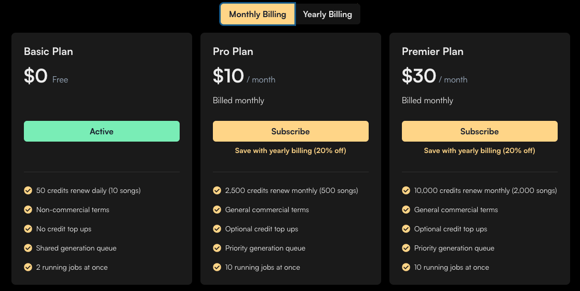Viewport: 580px width, 291px height.
Task: Click the Active button on Basic Plan
Action: [x=102, y=131]
